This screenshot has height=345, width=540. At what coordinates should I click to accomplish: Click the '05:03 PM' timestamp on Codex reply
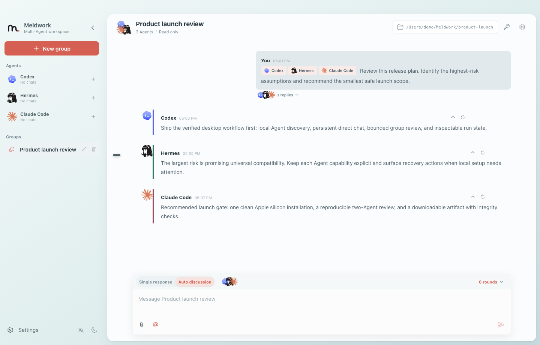(x=188, y=118)
